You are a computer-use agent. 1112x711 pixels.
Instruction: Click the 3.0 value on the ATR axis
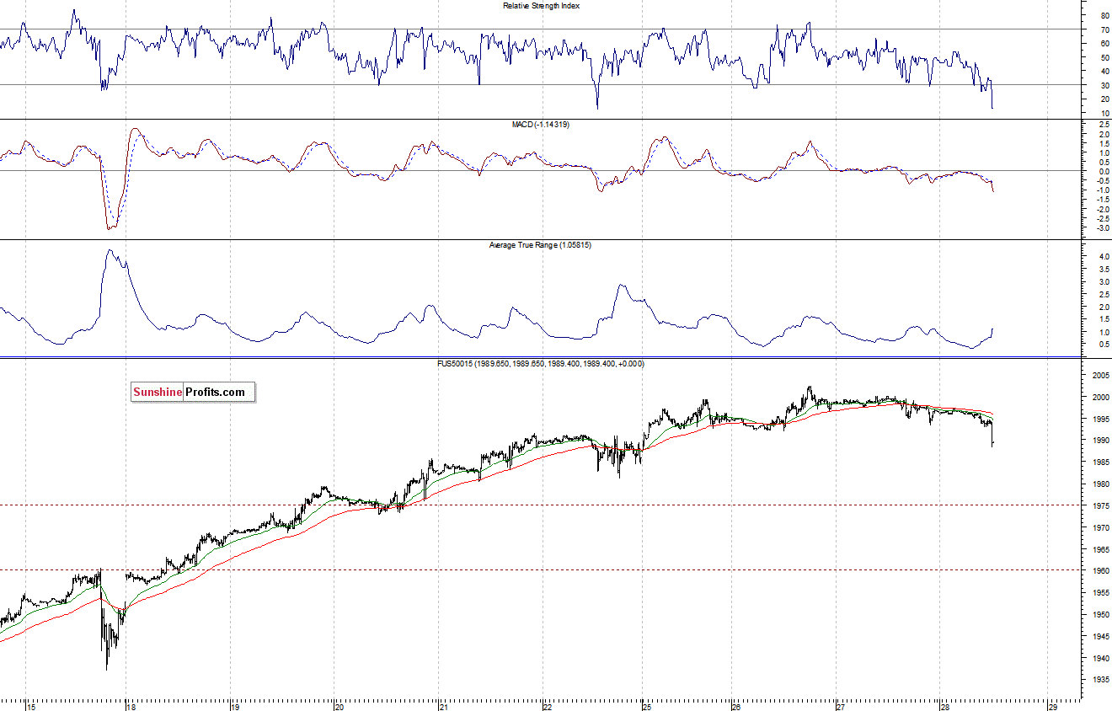(x=1103, y=281)
